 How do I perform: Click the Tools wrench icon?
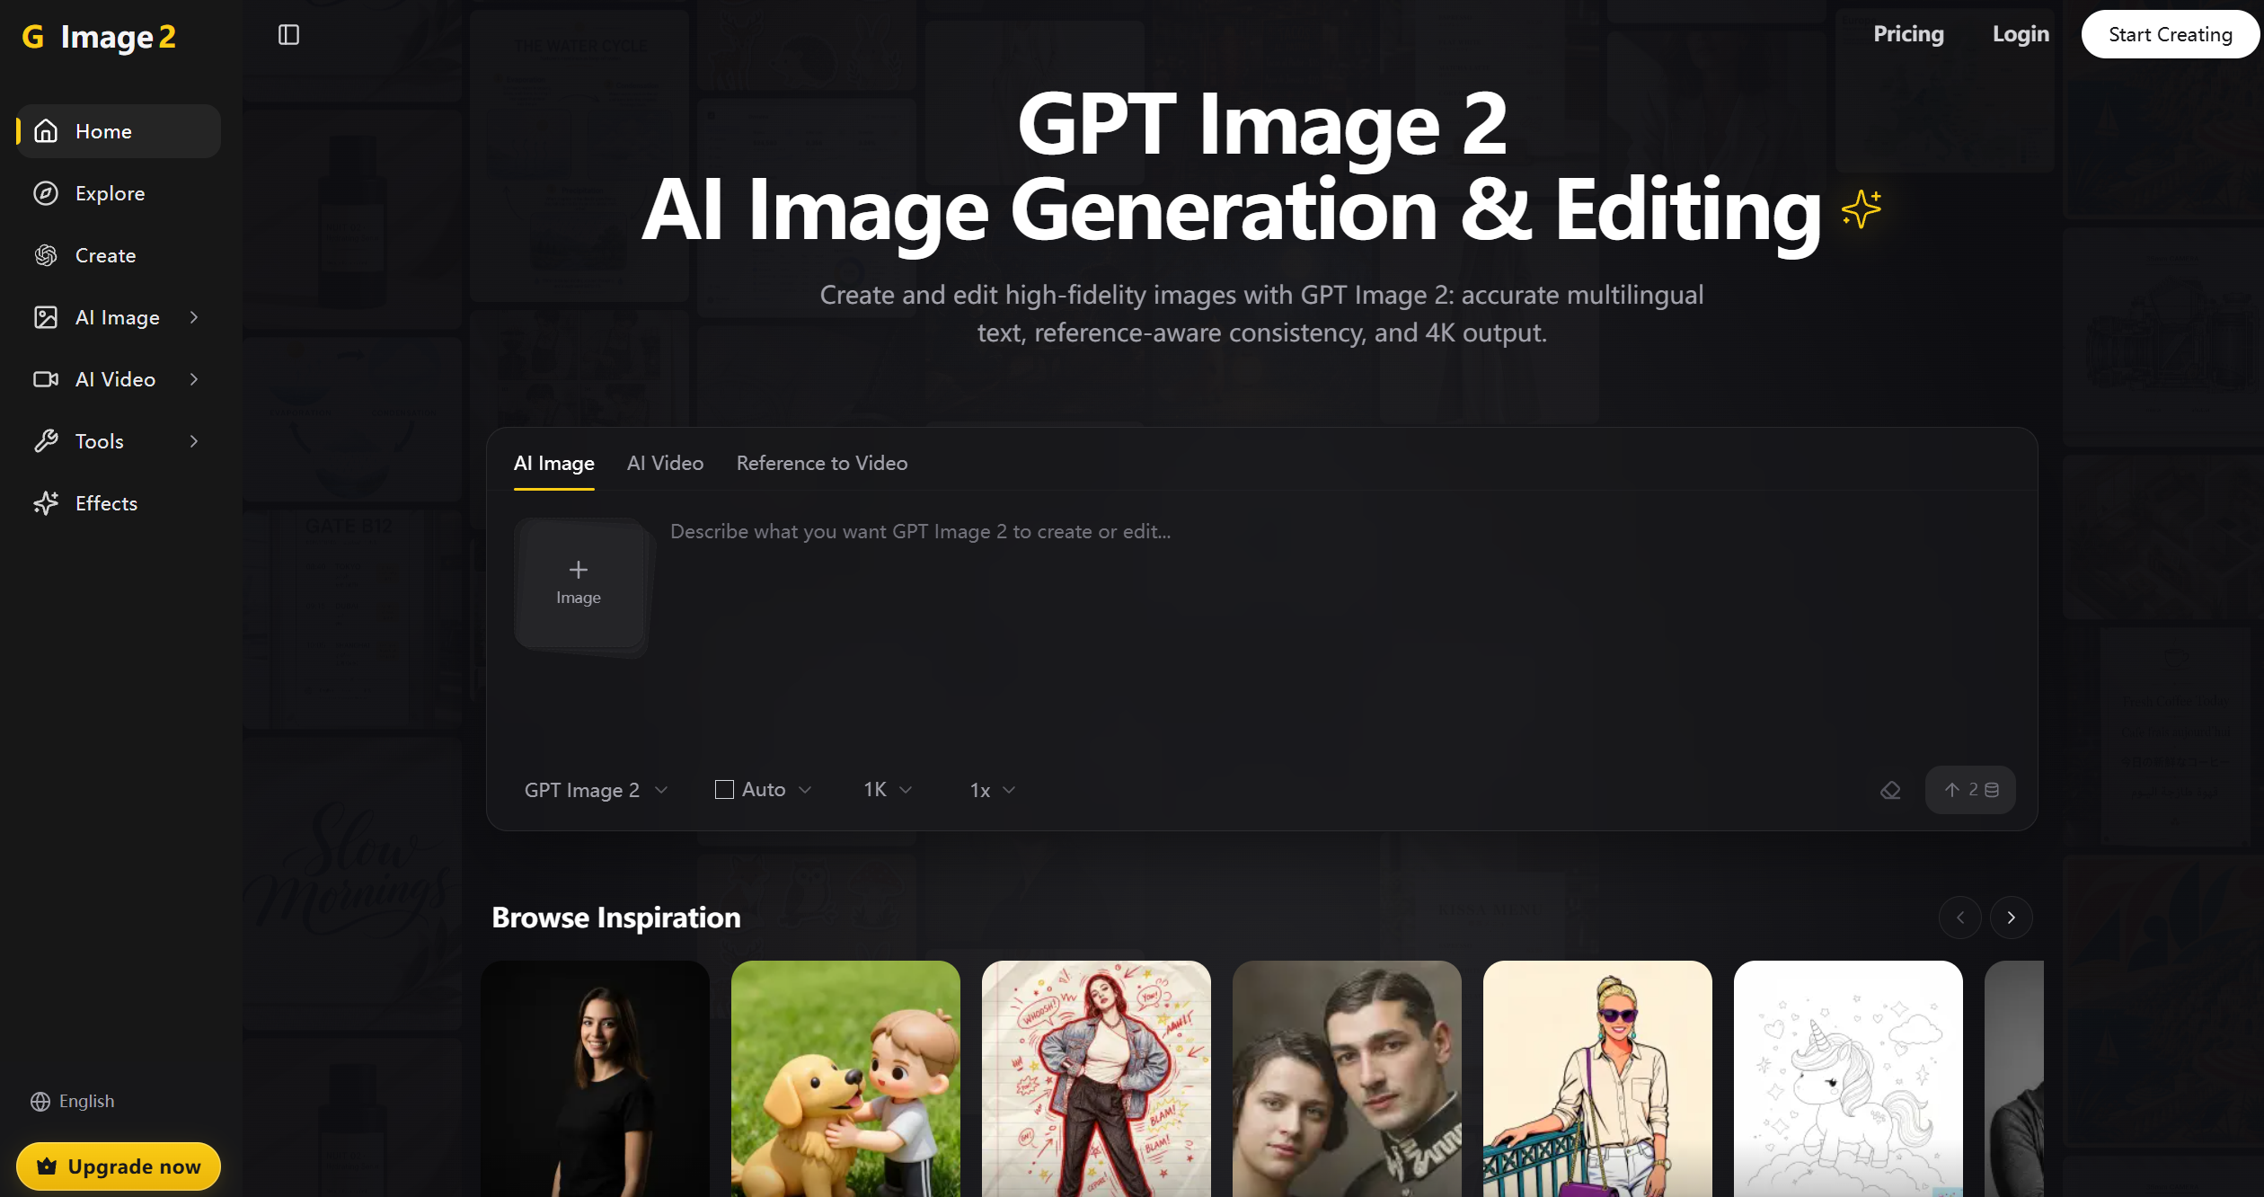(46, 441)
